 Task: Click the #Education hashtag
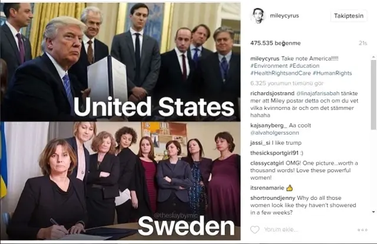(x=304, y=66)
